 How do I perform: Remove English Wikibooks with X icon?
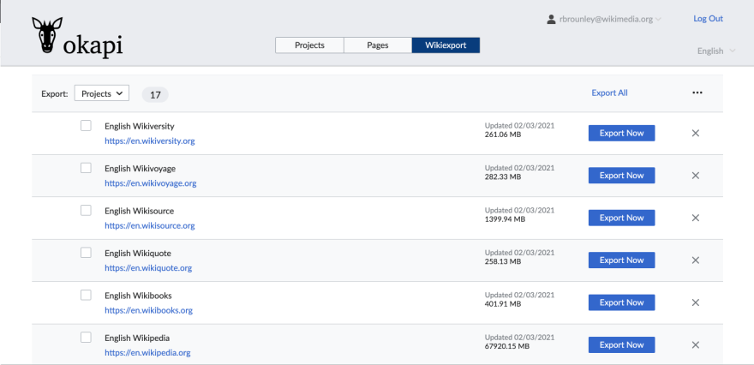click(x=695, y=302)
